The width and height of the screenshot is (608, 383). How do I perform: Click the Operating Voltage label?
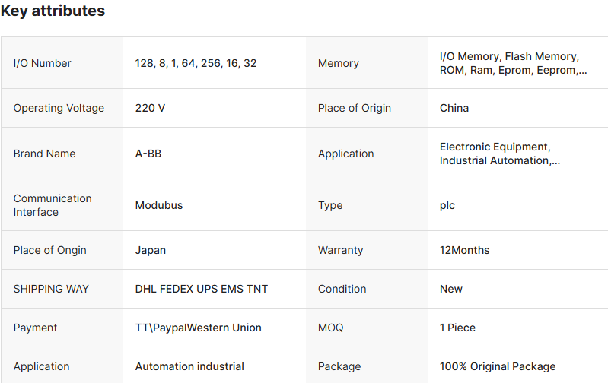click(59, 108)
